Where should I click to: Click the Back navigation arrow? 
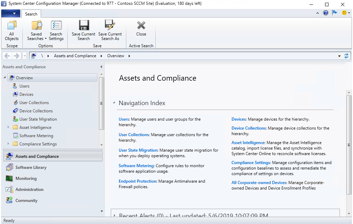[7, 56]
